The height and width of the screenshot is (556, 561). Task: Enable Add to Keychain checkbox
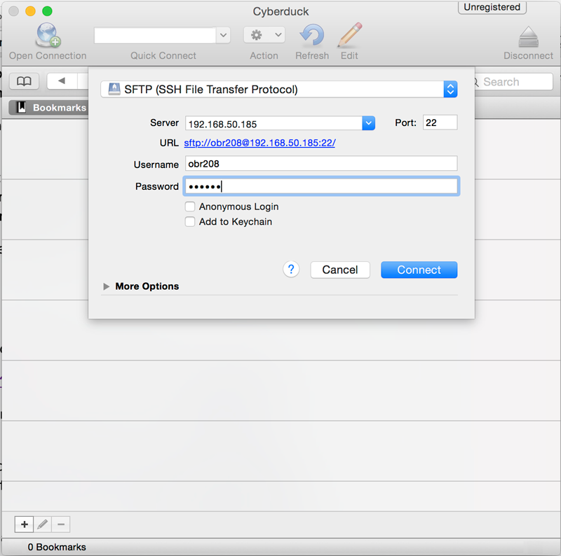pyautogui.click(x=190, y=221)
